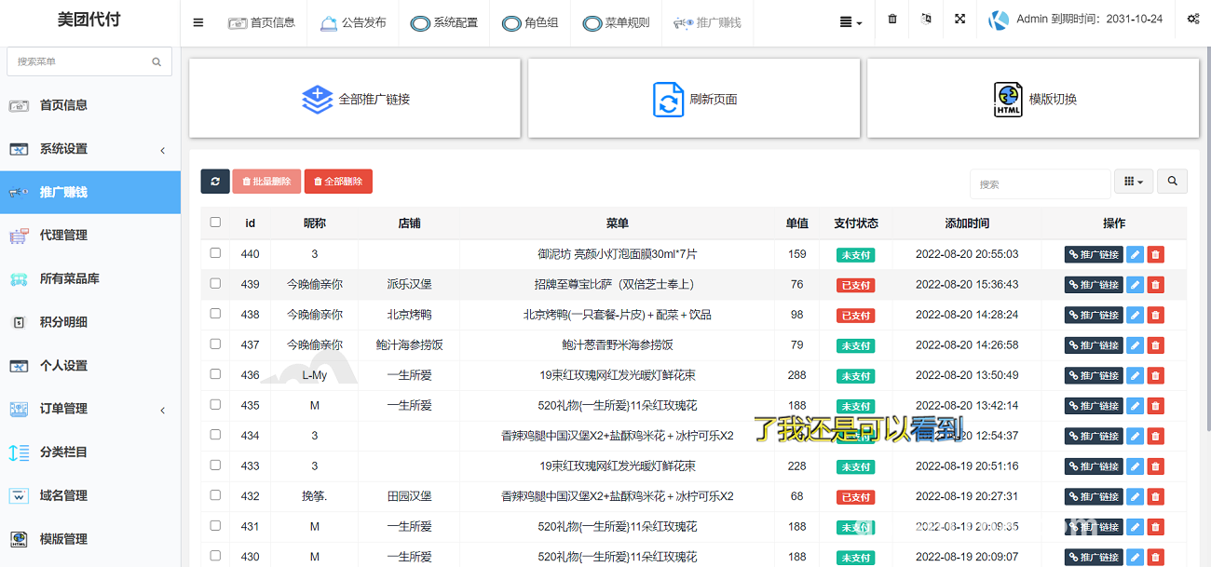Image resolution: width=1211 pixels, height=567 pixels.
Task: Click 推广链接 button for row 432
Action: (x=1094, y=496)
